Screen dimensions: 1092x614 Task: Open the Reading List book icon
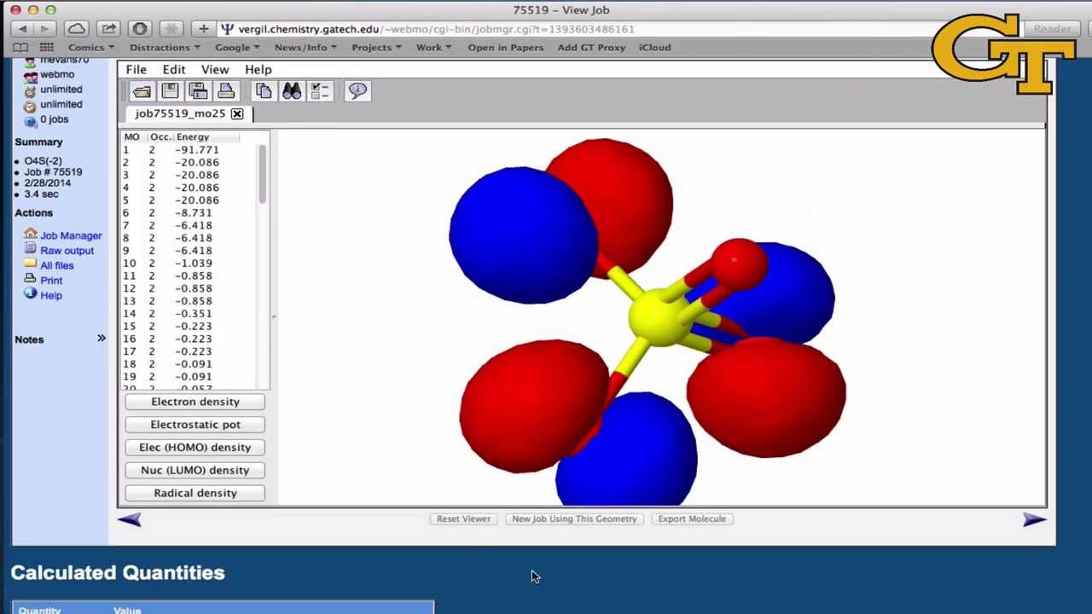coord(20,48)
